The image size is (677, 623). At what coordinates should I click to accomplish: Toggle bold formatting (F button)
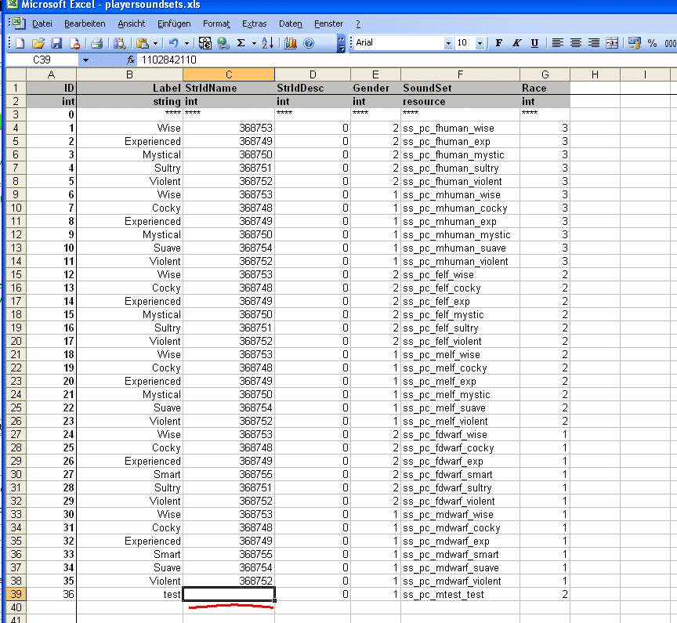click(x=499, y=43)
